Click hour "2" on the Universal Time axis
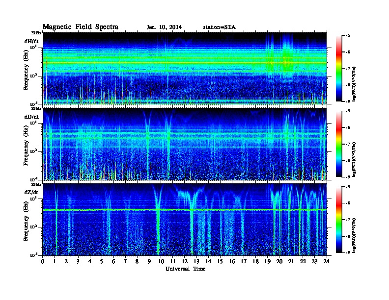 (66, 261)
